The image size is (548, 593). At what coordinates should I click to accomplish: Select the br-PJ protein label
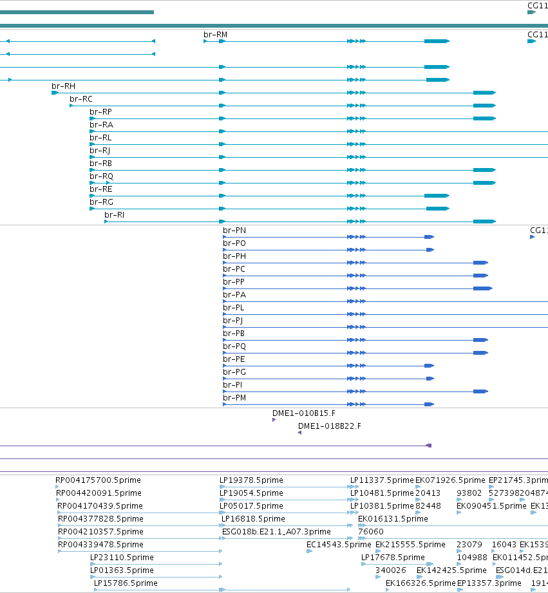(233, 321)
